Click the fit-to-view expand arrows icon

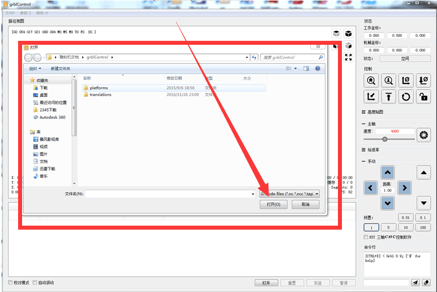pyautogui.click(x=349, y=57)
